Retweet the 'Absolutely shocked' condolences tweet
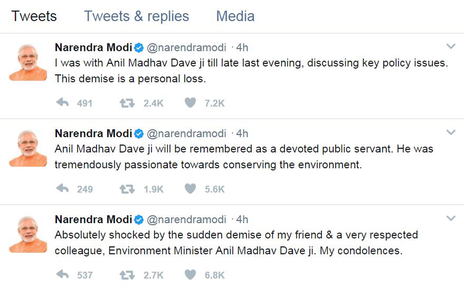This screenshot has height=287, width=464. pos(127,275)
